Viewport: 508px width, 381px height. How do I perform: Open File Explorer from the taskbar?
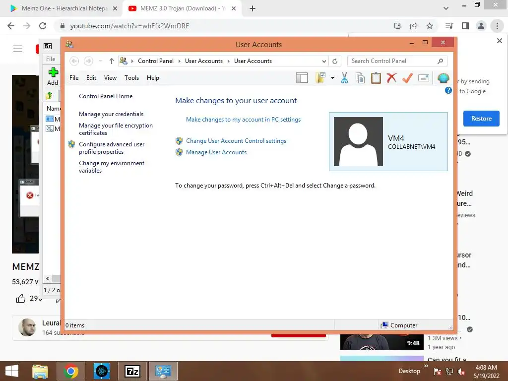coord(40,371)
